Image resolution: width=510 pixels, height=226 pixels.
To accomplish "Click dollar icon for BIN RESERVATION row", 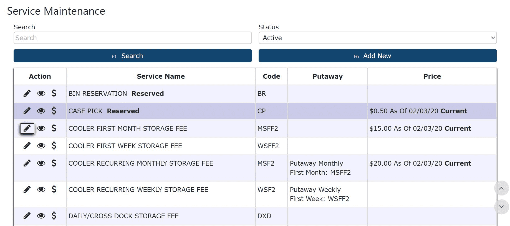I will click(x=54, y=93).
